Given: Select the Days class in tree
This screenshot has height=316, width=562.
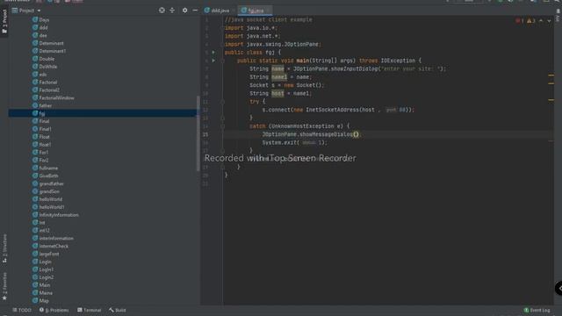Looking at the screenshot, I should coord(41,19).
